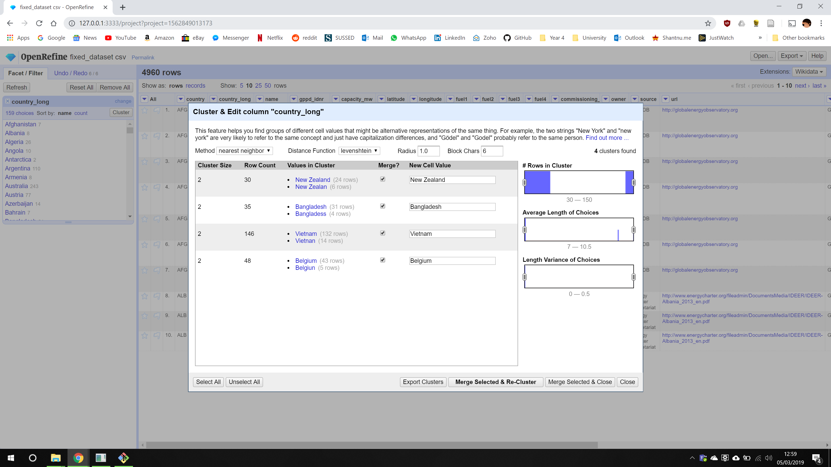Remove the country_long facet with X icon

8,101
